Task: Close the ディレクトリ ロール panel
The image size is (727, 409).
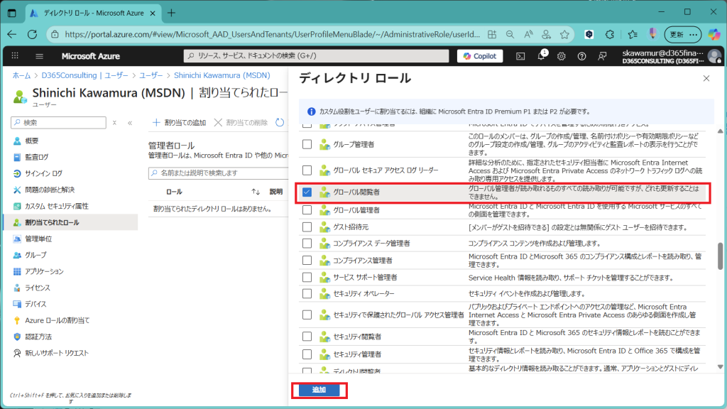Action: 706,79
